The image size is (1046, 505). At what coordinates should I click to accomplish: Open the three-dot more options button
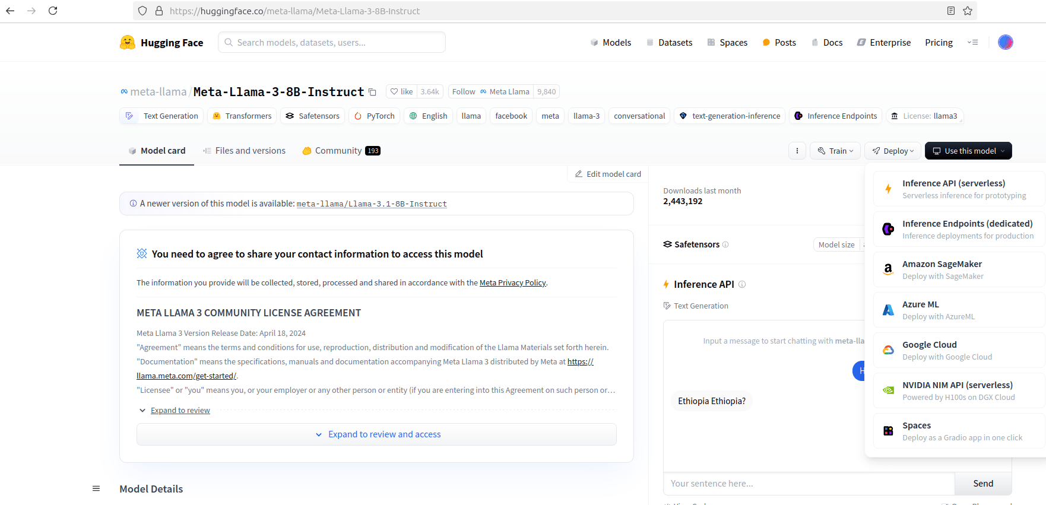pyautogui.click(x=797, y=151)
